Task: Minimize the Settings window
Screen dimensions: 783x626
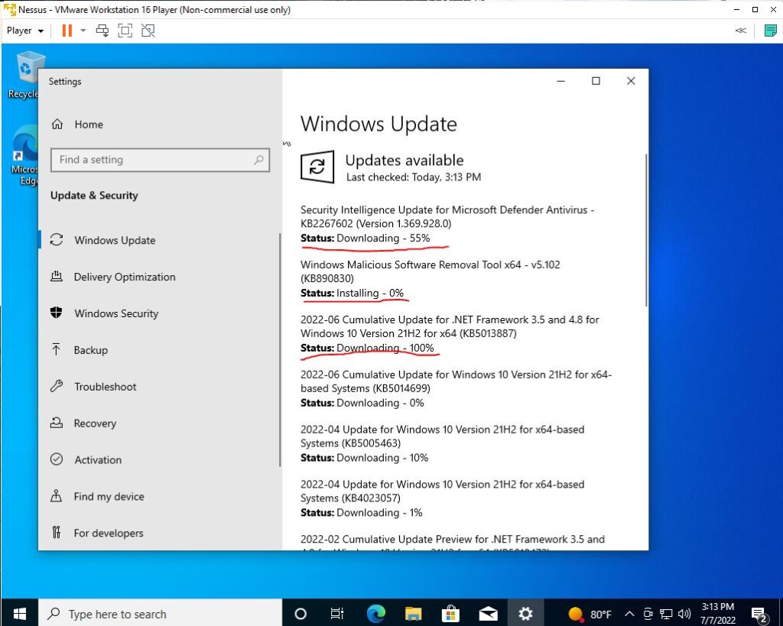Action: click(x=560, y=81)
